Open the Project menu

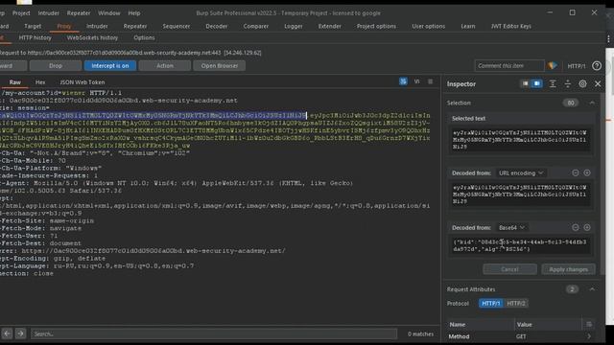click(21, 12)
